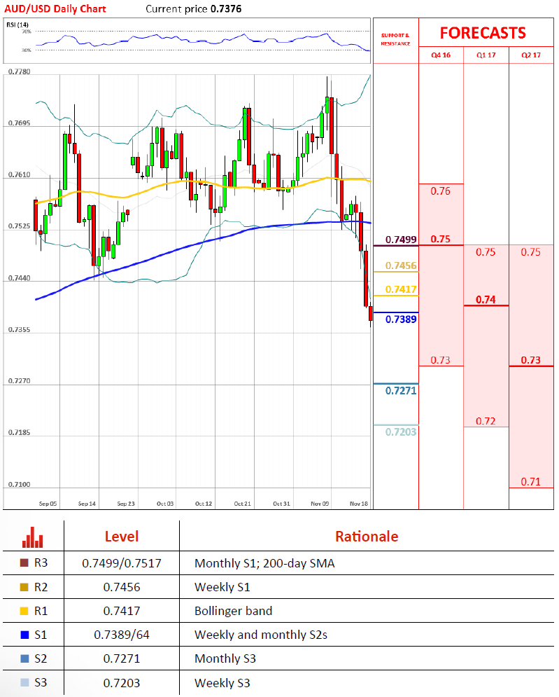The width and height of the screenshot is (559, 697).
Task: Click the 0.7203 support label beside chart
Action: click(x=401, y=432)
